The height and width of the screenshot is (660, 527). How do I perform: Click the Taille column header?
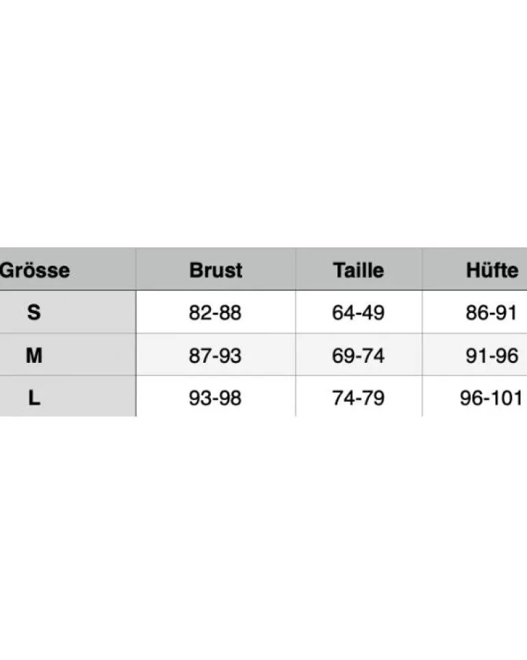(358, 270)
